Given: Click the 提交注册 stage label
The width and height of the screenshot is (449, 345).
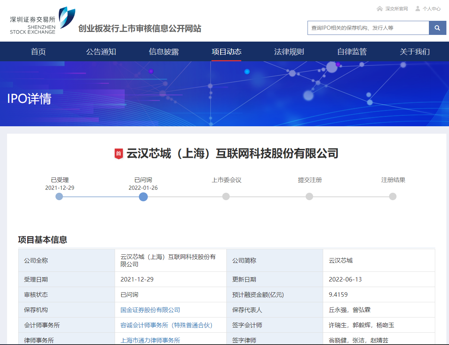Looking at the screenshot, I should [x=310, y=180].
